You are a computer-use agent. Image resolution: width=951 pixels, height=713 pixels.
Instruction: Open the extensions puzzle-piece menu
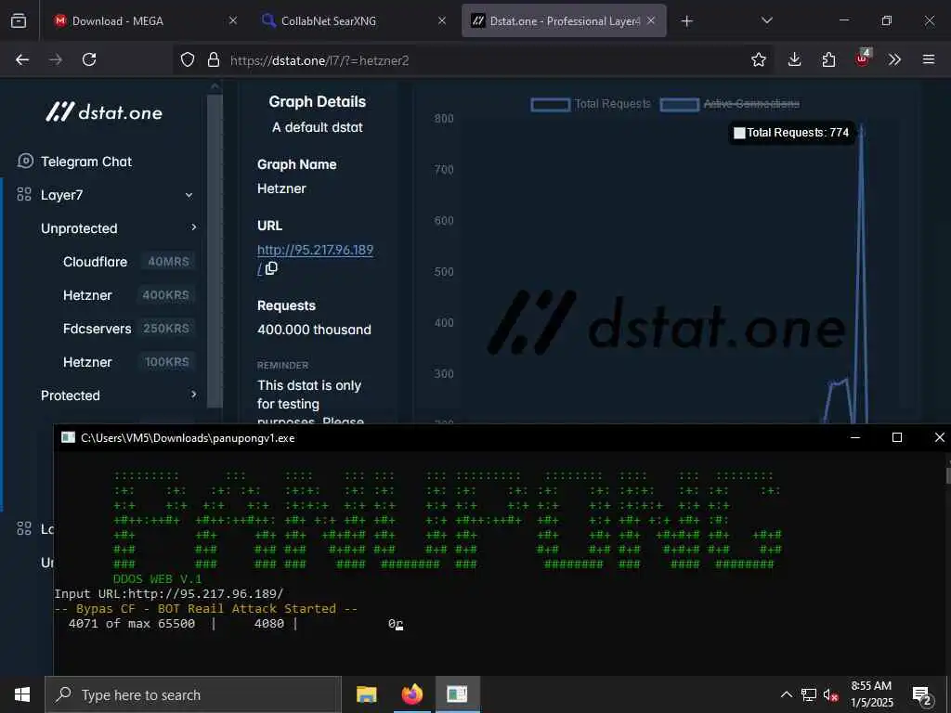[x=828, y=59]
